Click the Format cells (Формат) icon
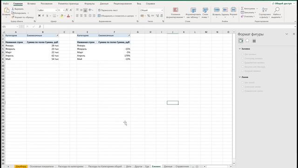This screenshot has width=298, height=168. (233, 10)
